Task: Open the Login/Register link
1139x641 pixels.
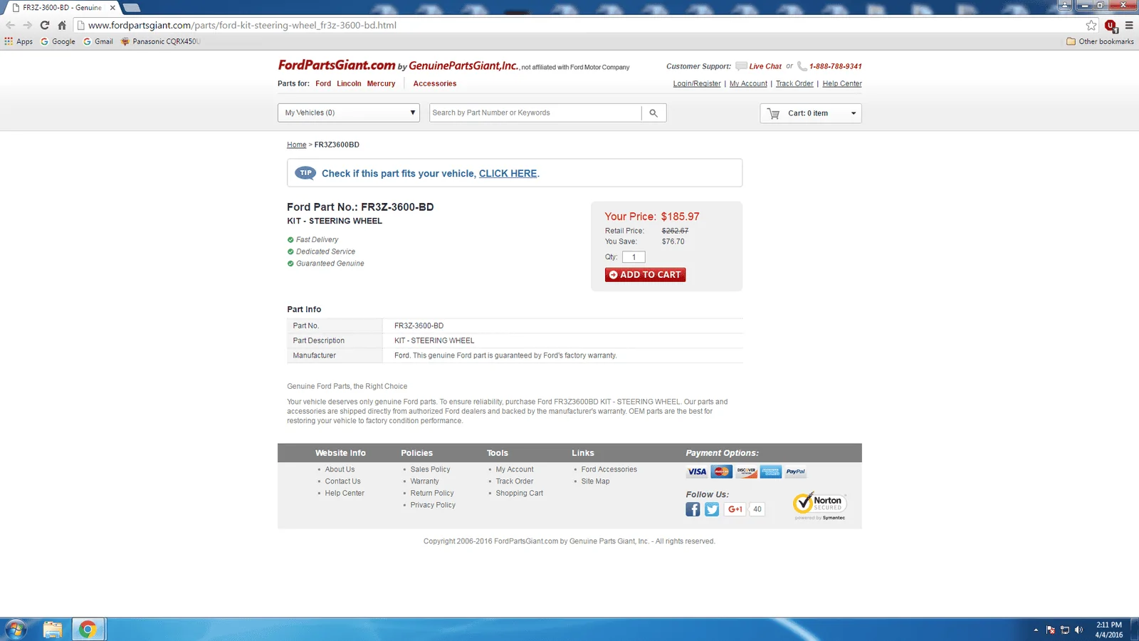Action: (x=697, y=83)
